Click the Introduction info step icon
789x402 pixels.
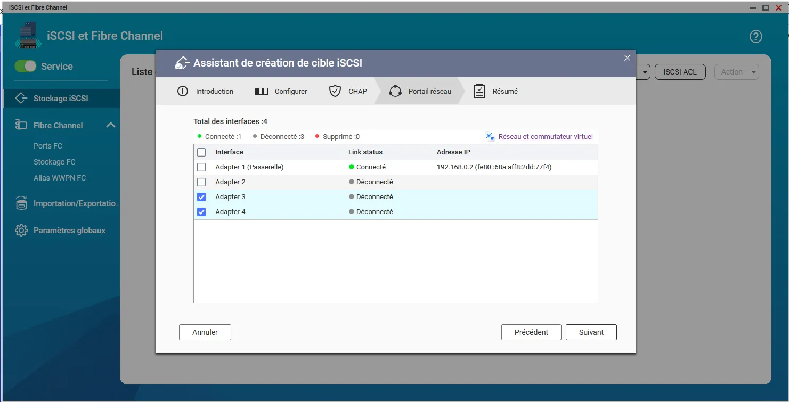pyautogui.click(x=183, y=91)
